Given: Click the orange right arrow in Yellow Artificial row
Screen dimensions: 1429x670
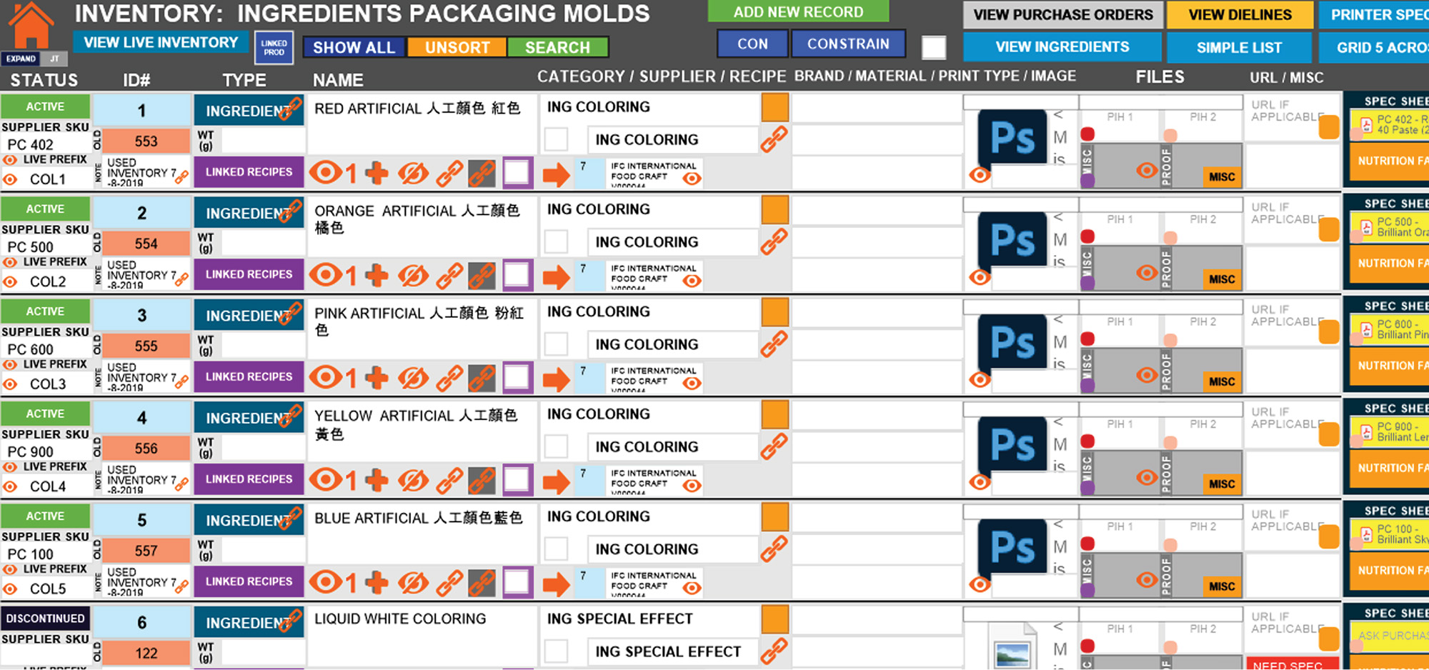Looking at the screenshot, I should click(x=556, y=481).
